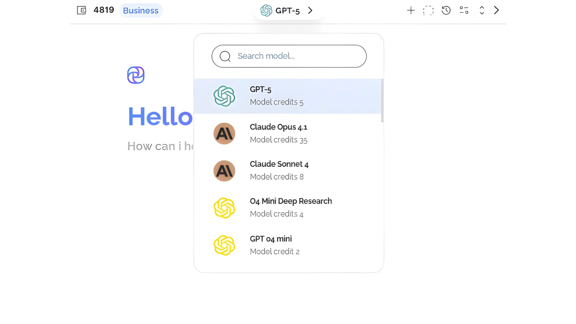Open the GPT-5 model selector
576x324 pixels.
287,11
